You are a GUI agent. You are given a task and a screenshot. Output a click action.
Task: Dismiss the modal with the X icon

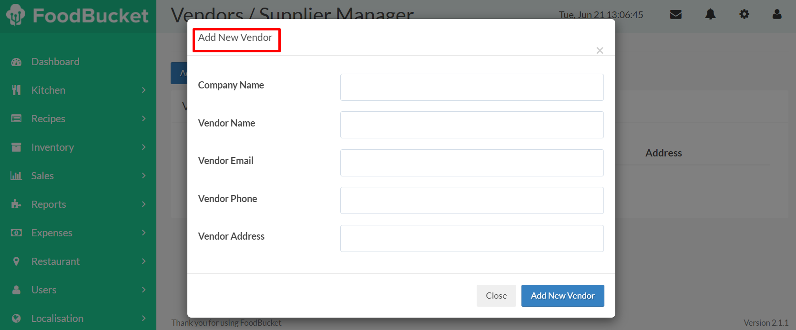pyautogui.click(x=600, y=50)
